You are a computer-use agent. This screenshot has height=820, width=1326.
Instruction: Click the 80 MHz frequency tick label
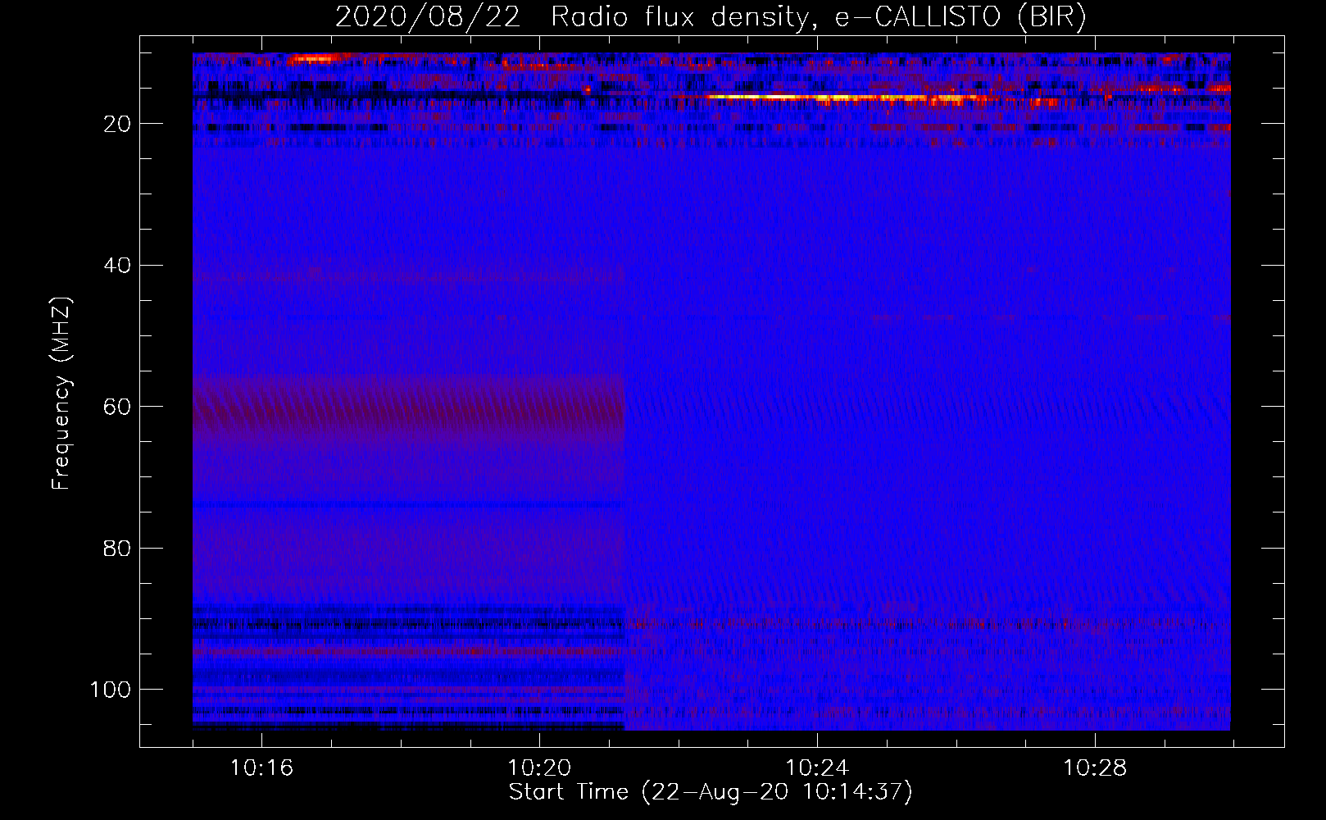tap(116, 548)
